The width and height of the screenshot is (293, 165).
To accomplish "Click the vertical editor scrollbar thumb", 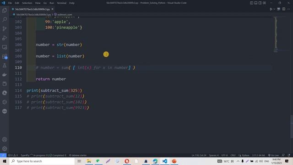I will pos(292,126).
